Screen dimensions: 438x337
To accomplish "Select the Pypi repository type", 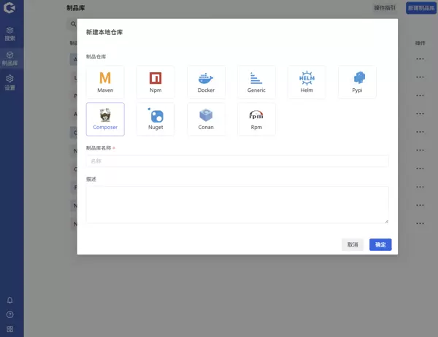I will click(357, 82).
